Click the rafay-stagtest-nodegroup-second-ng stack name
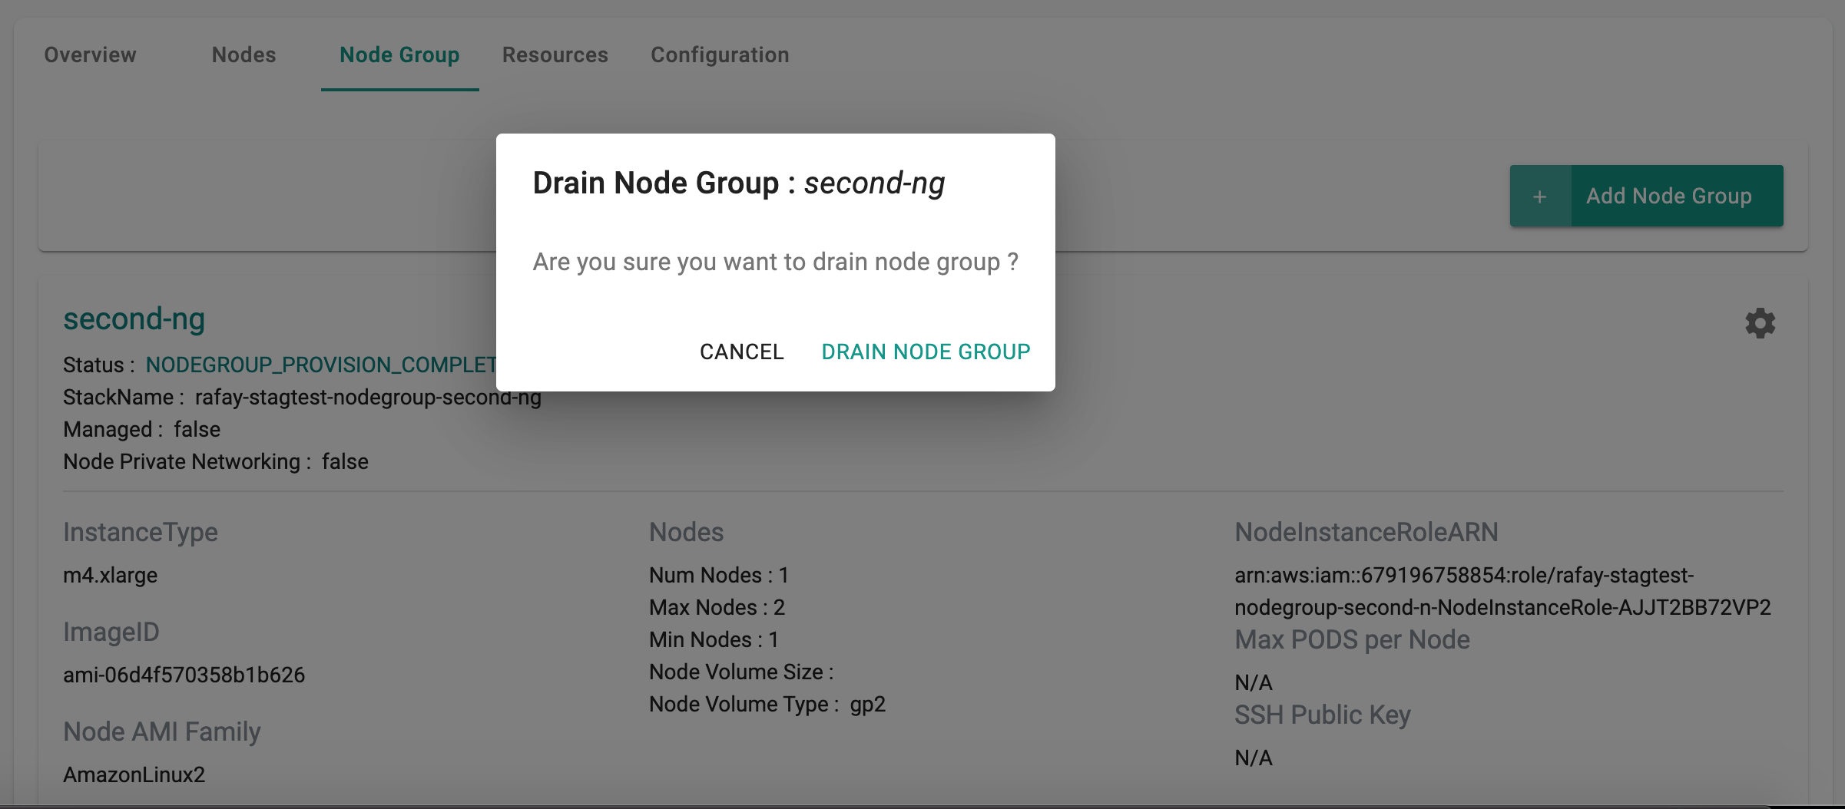 368,397
